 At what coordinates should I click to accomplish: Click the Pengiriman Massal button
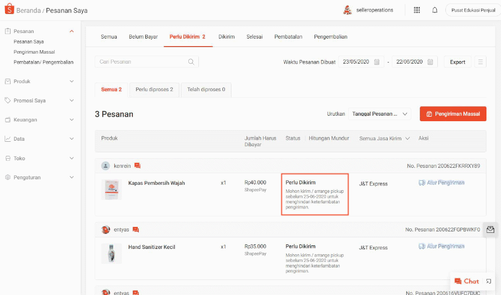point(453,114)
